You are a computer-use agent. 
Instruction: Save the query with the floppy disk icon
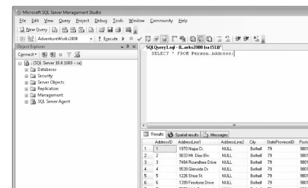pos(110,30)
